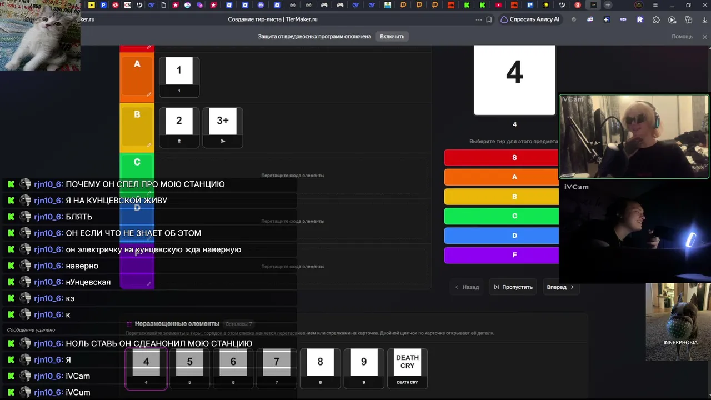
Task: Assign item to orange A tier button
Action: 502,177
